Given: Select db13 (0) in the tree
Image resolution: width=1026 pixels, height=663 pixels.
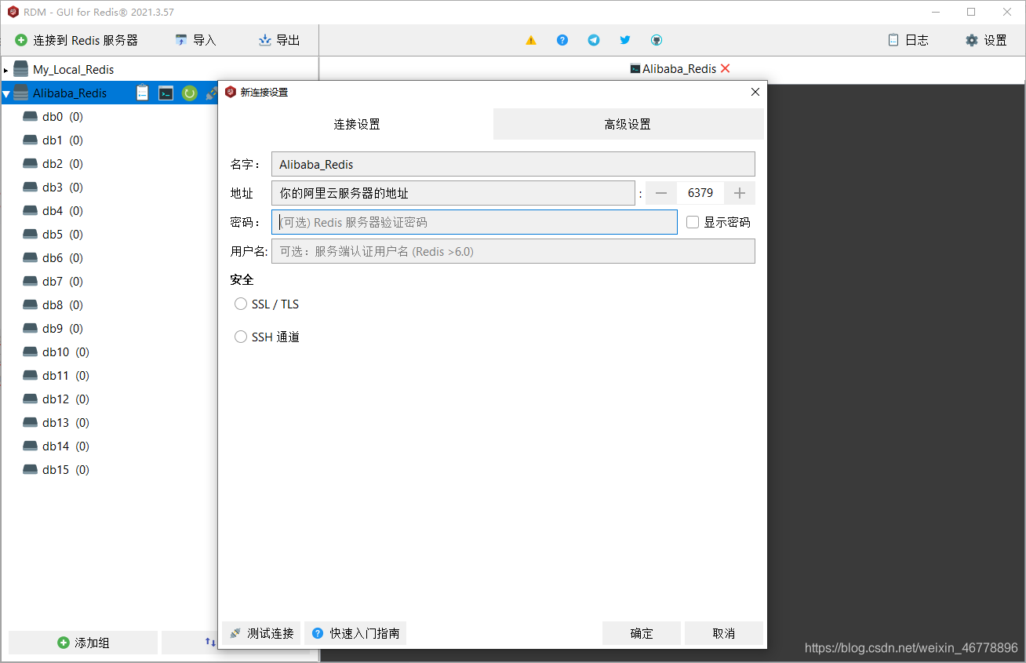Looking at the screenshot, I should pos(66,423).
